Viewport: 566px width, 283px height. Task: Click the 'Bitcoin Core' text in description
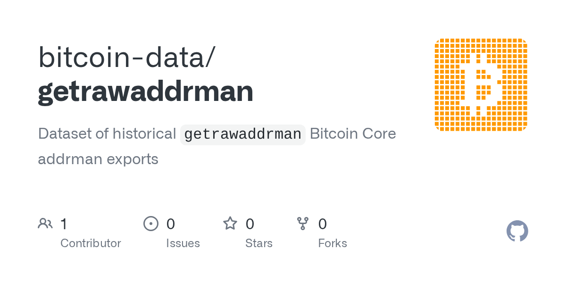tap(353, 134)
